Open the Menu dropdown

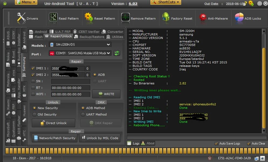pyautogui.click(x=26, y=2)
